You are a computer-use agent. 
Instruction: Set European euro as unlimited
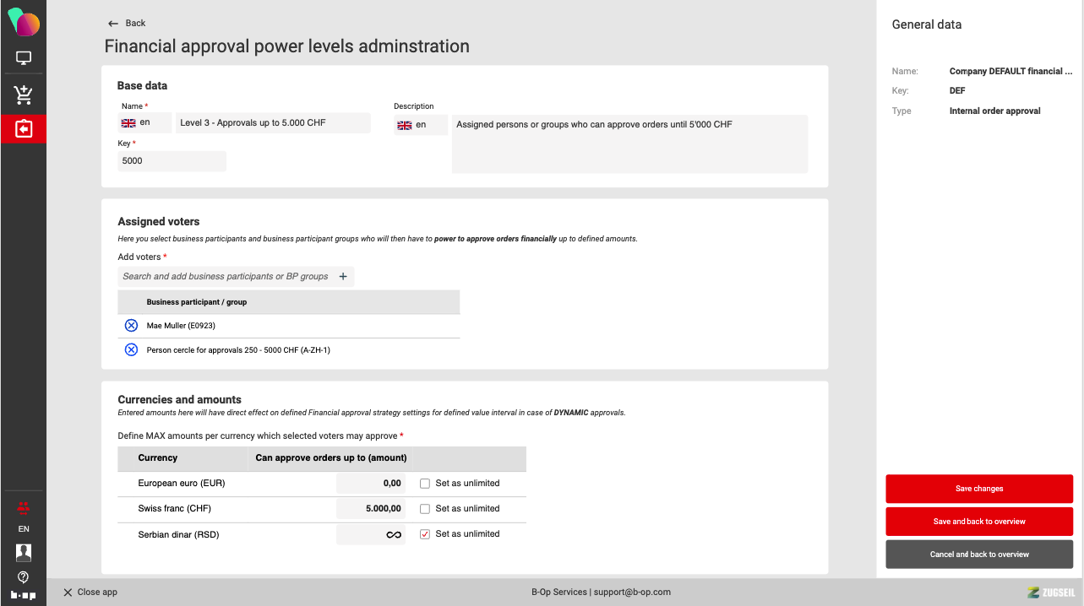425,484
